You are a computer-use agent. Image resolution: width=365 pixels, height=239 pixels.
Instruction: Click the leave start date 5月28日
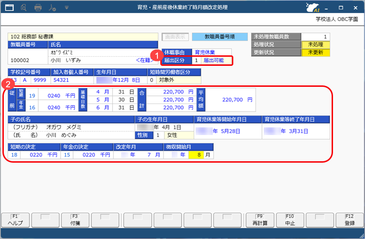230,131
